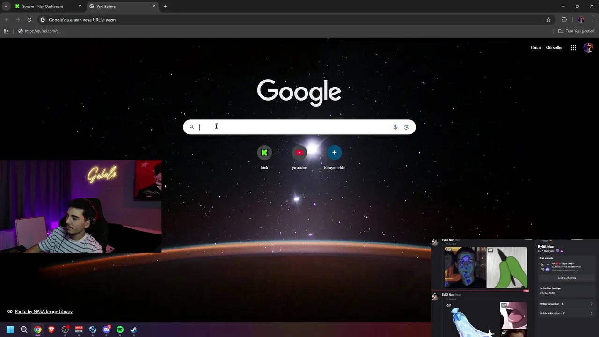Click the Eylül Naz profile name
Screen dimensions: 599x337
click(546, 247)
